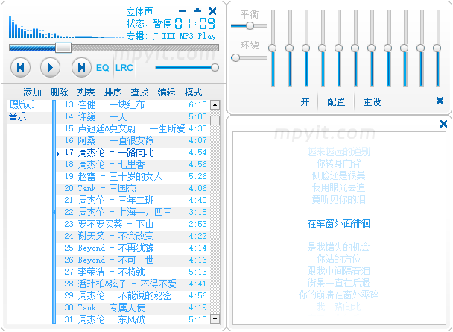Click the 重设 equalizer reset button

coord(372,101)
